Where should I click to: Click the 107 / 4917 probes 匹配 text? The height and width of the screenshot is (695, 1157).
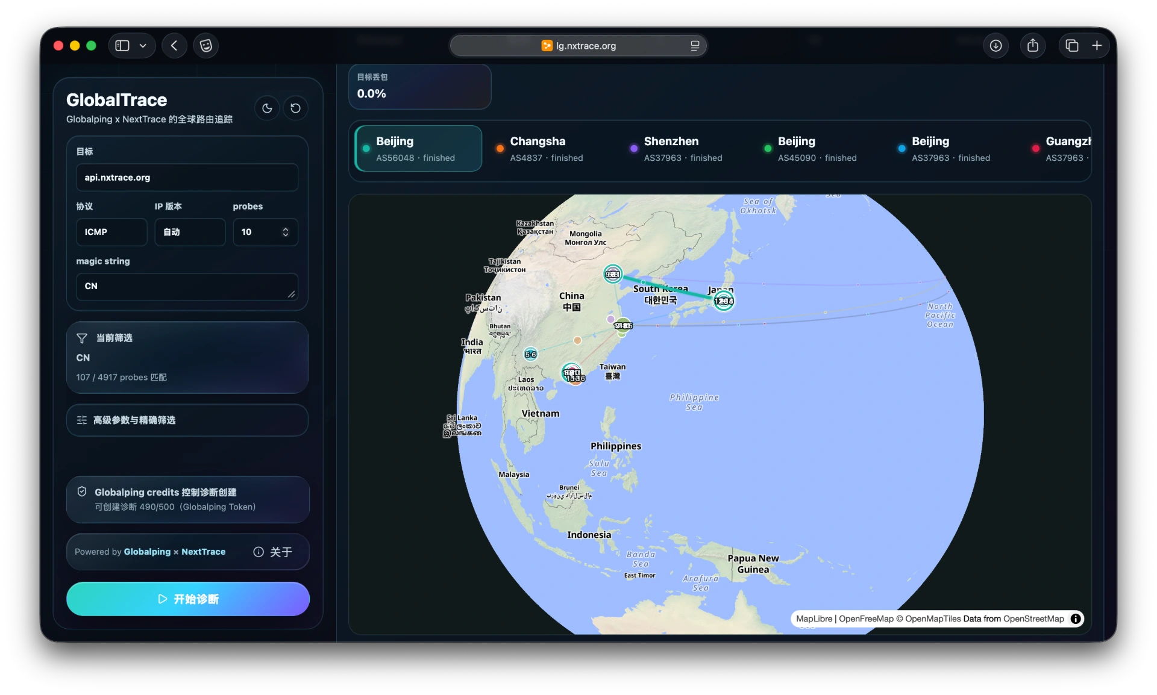click(x=122, y=378)
